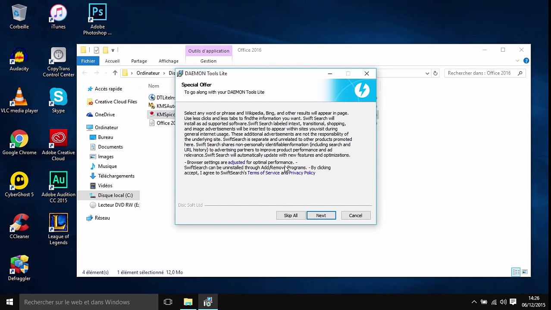Viewport: 551px width, 310px height.
Task: Open Defraggler desktop shortcut
Action: 19,268
